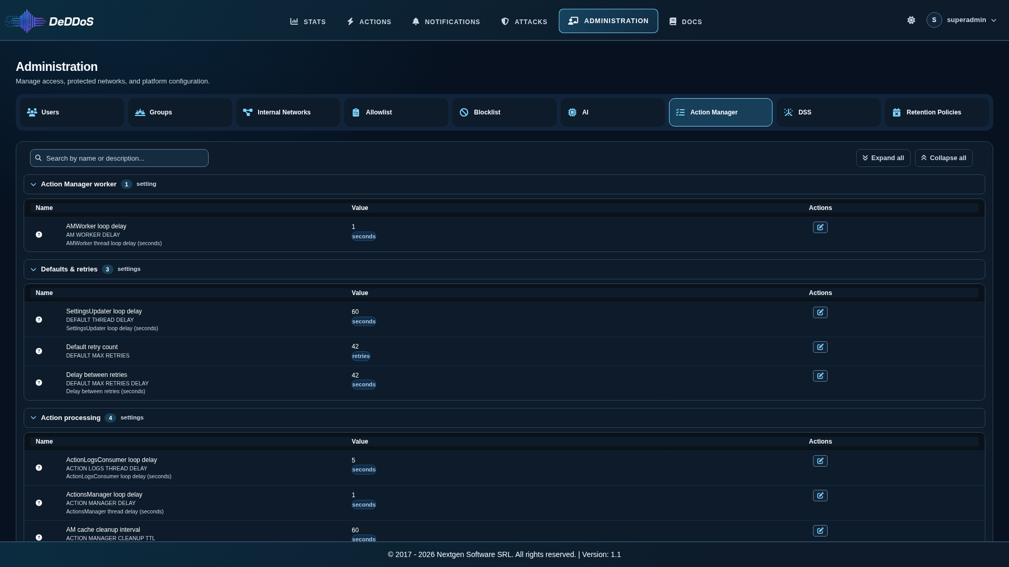Click the Expand all button
This screenshot has width=1009, height=567.
pyautogui.click(x=883, y=158)
